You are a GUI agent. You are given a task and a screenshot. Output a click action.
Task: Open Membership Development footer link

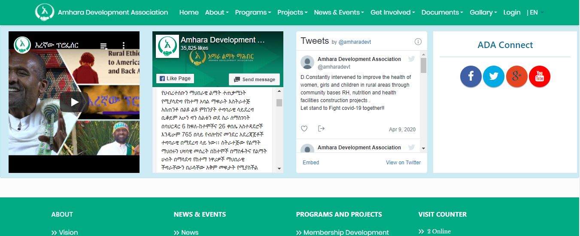coord(346,232)
